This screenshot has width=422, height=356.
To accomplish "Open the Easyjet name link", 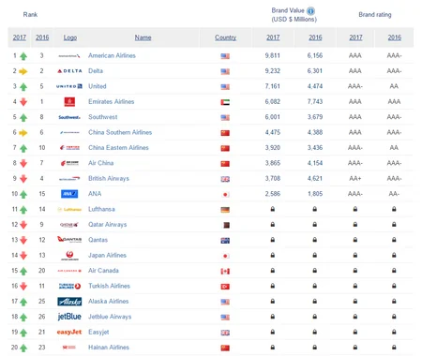I will tap(98, 332).
